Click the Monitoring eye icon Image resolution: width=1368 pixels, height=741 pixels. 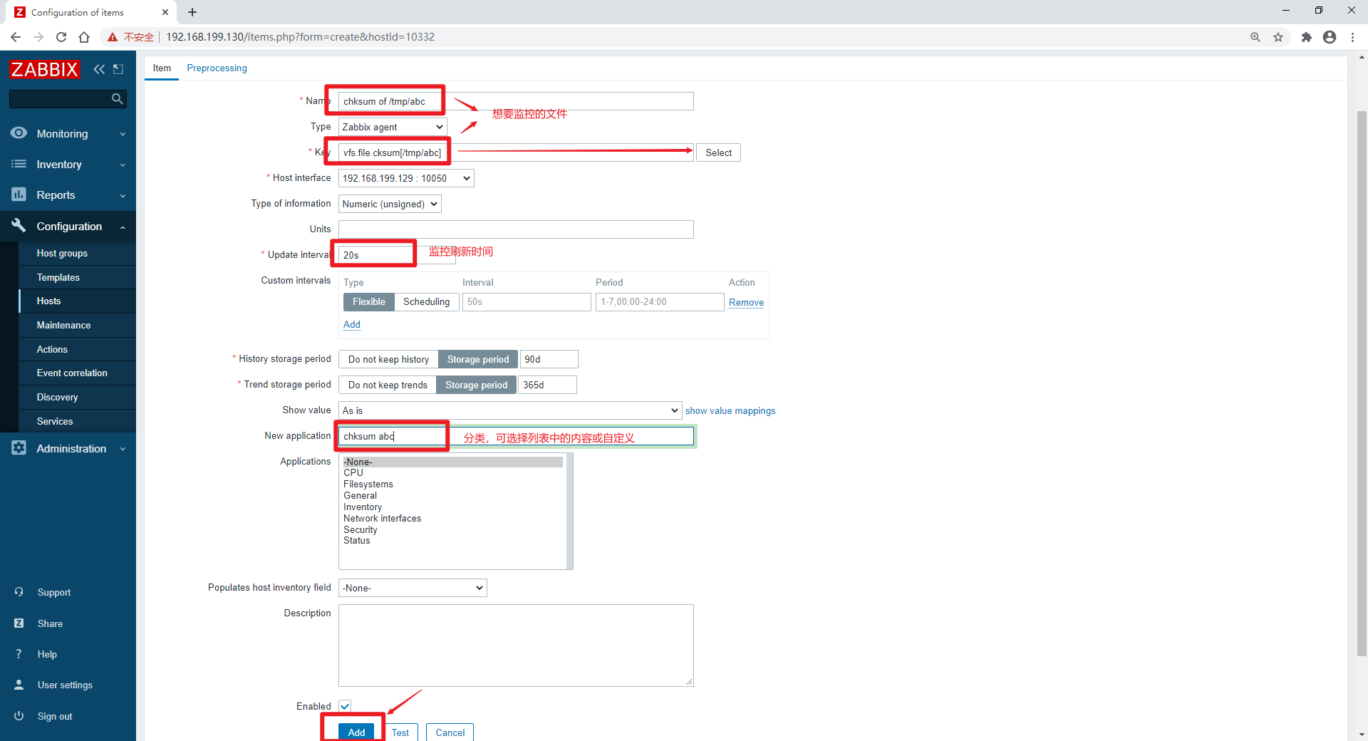click(x=19, y=133)
